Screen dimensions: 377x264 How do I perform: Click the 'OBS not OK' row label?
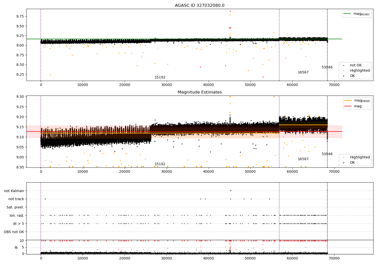point(14,232)
